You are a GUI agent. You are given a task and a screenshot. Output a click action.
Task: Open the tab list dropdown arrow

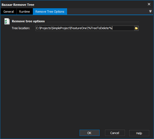click(150, 11)
